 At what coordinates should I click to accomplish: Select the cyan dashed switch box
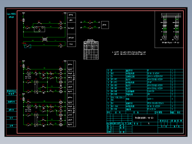(28, 46)
